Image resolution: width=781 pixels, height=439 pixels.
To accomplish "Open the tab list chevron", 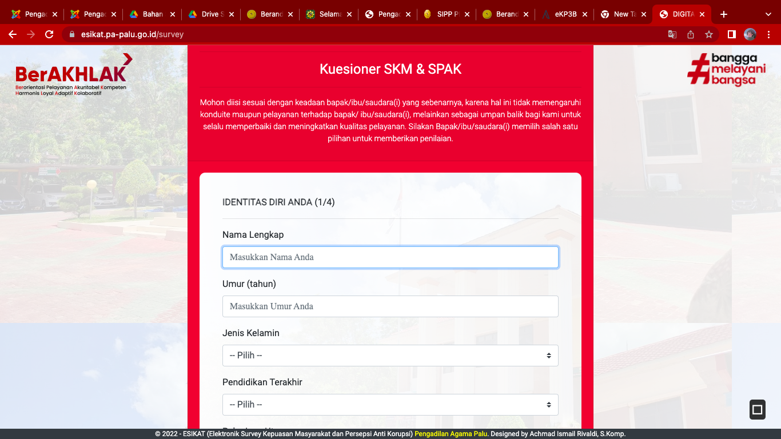I will click(x=767, y=14).
